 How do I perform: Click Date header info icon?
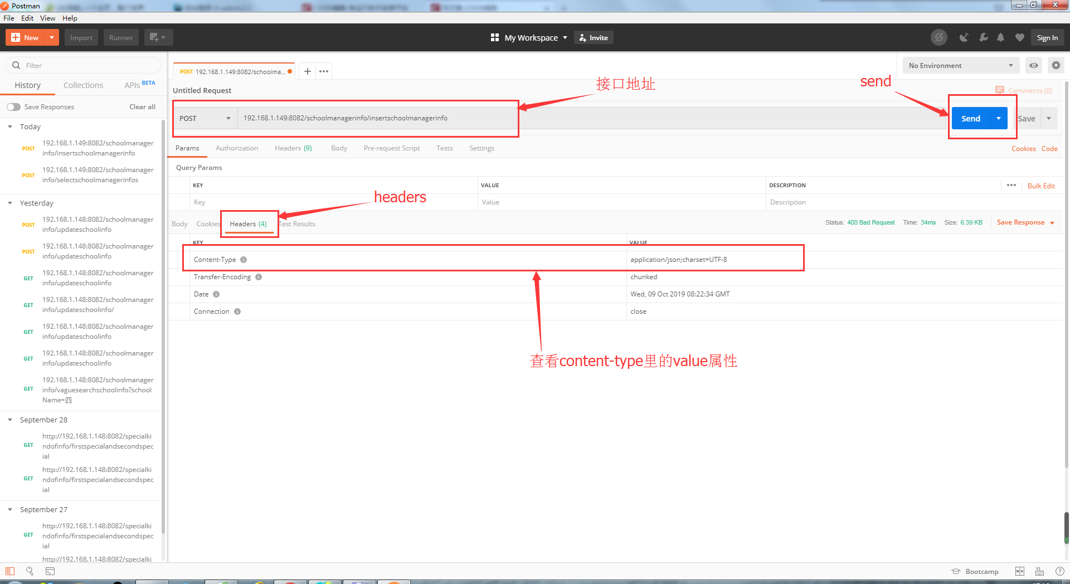click(216, 294)
